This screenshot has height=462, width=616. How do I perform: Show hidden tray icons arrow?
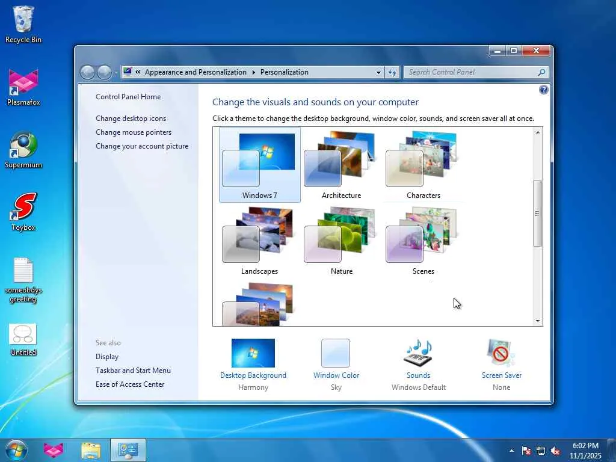(511, 451)
